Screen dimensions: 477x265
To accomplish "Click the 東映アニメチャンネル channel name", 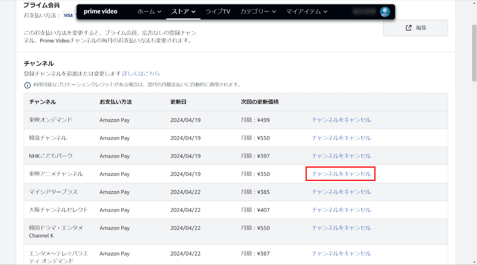I will click(56, 174).
